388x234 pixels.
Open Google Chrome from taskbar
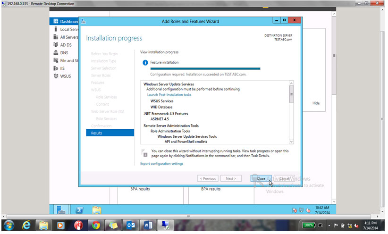pos(96,226)
